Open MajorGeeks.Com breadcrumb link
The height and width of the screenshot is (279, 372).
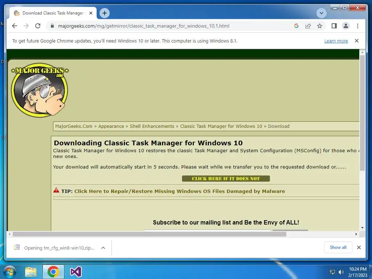[74, 126]
